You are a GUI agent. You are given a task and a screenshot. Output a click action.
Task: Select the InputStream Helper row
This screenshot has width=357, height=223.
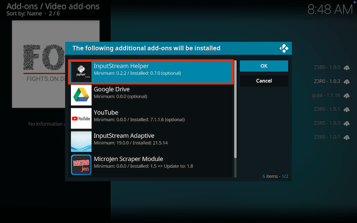tap(151, 72)
